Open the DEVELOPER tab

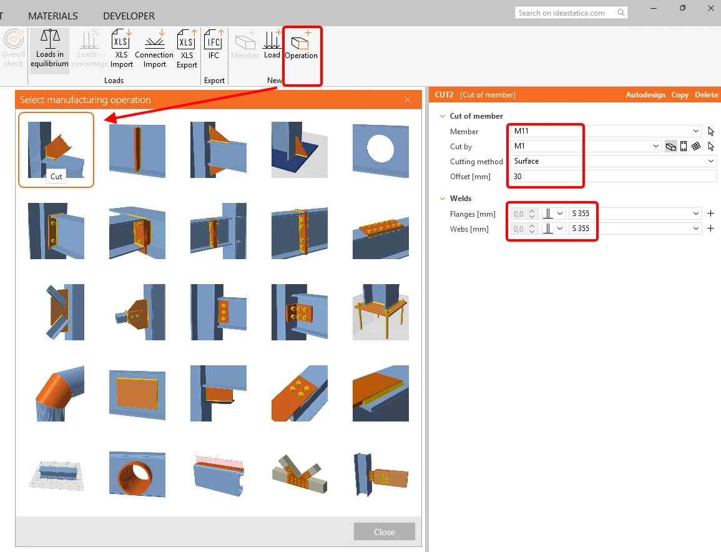click(129, 16)
